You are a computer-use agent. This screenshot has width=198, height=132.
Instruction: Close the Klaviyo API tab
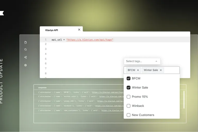click(79, 30)
